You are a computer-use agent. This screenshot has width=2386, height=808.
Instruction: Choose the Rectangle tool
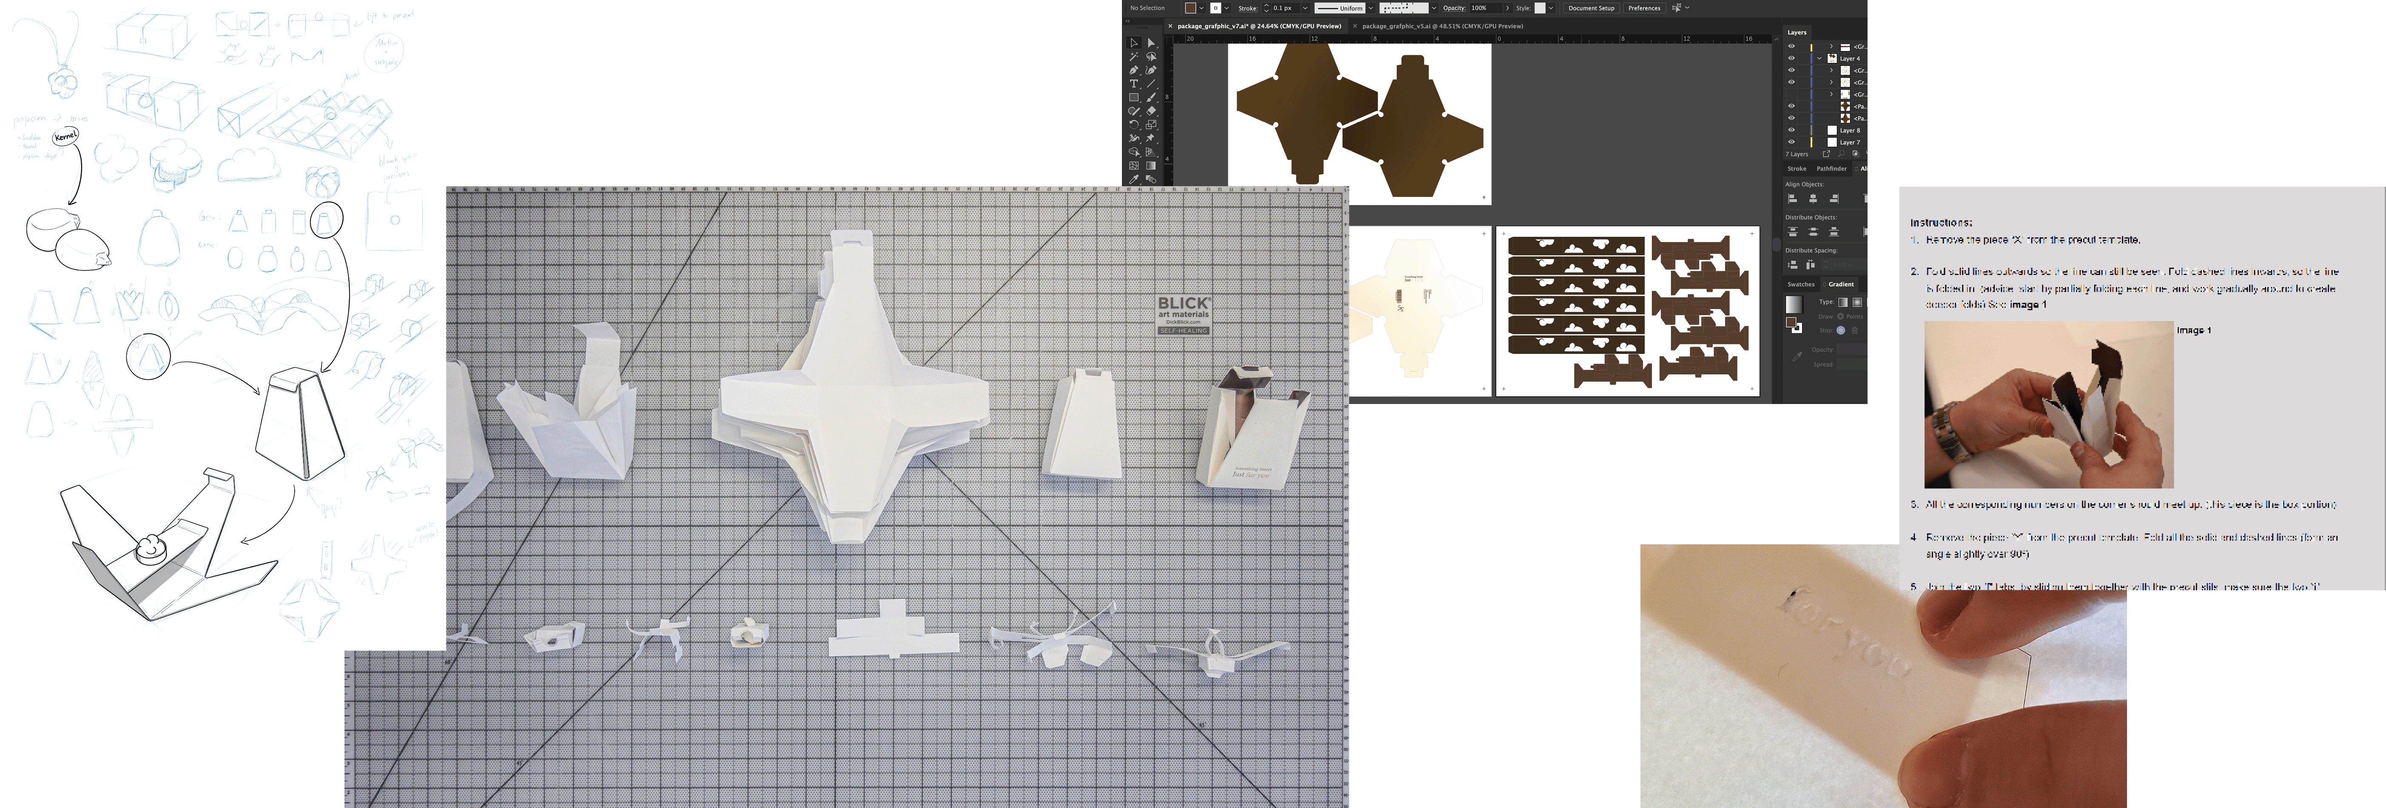tap(1134, 97)
